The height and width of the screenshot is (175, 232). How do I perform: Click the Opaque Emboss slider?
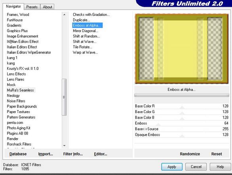[182, 135]
